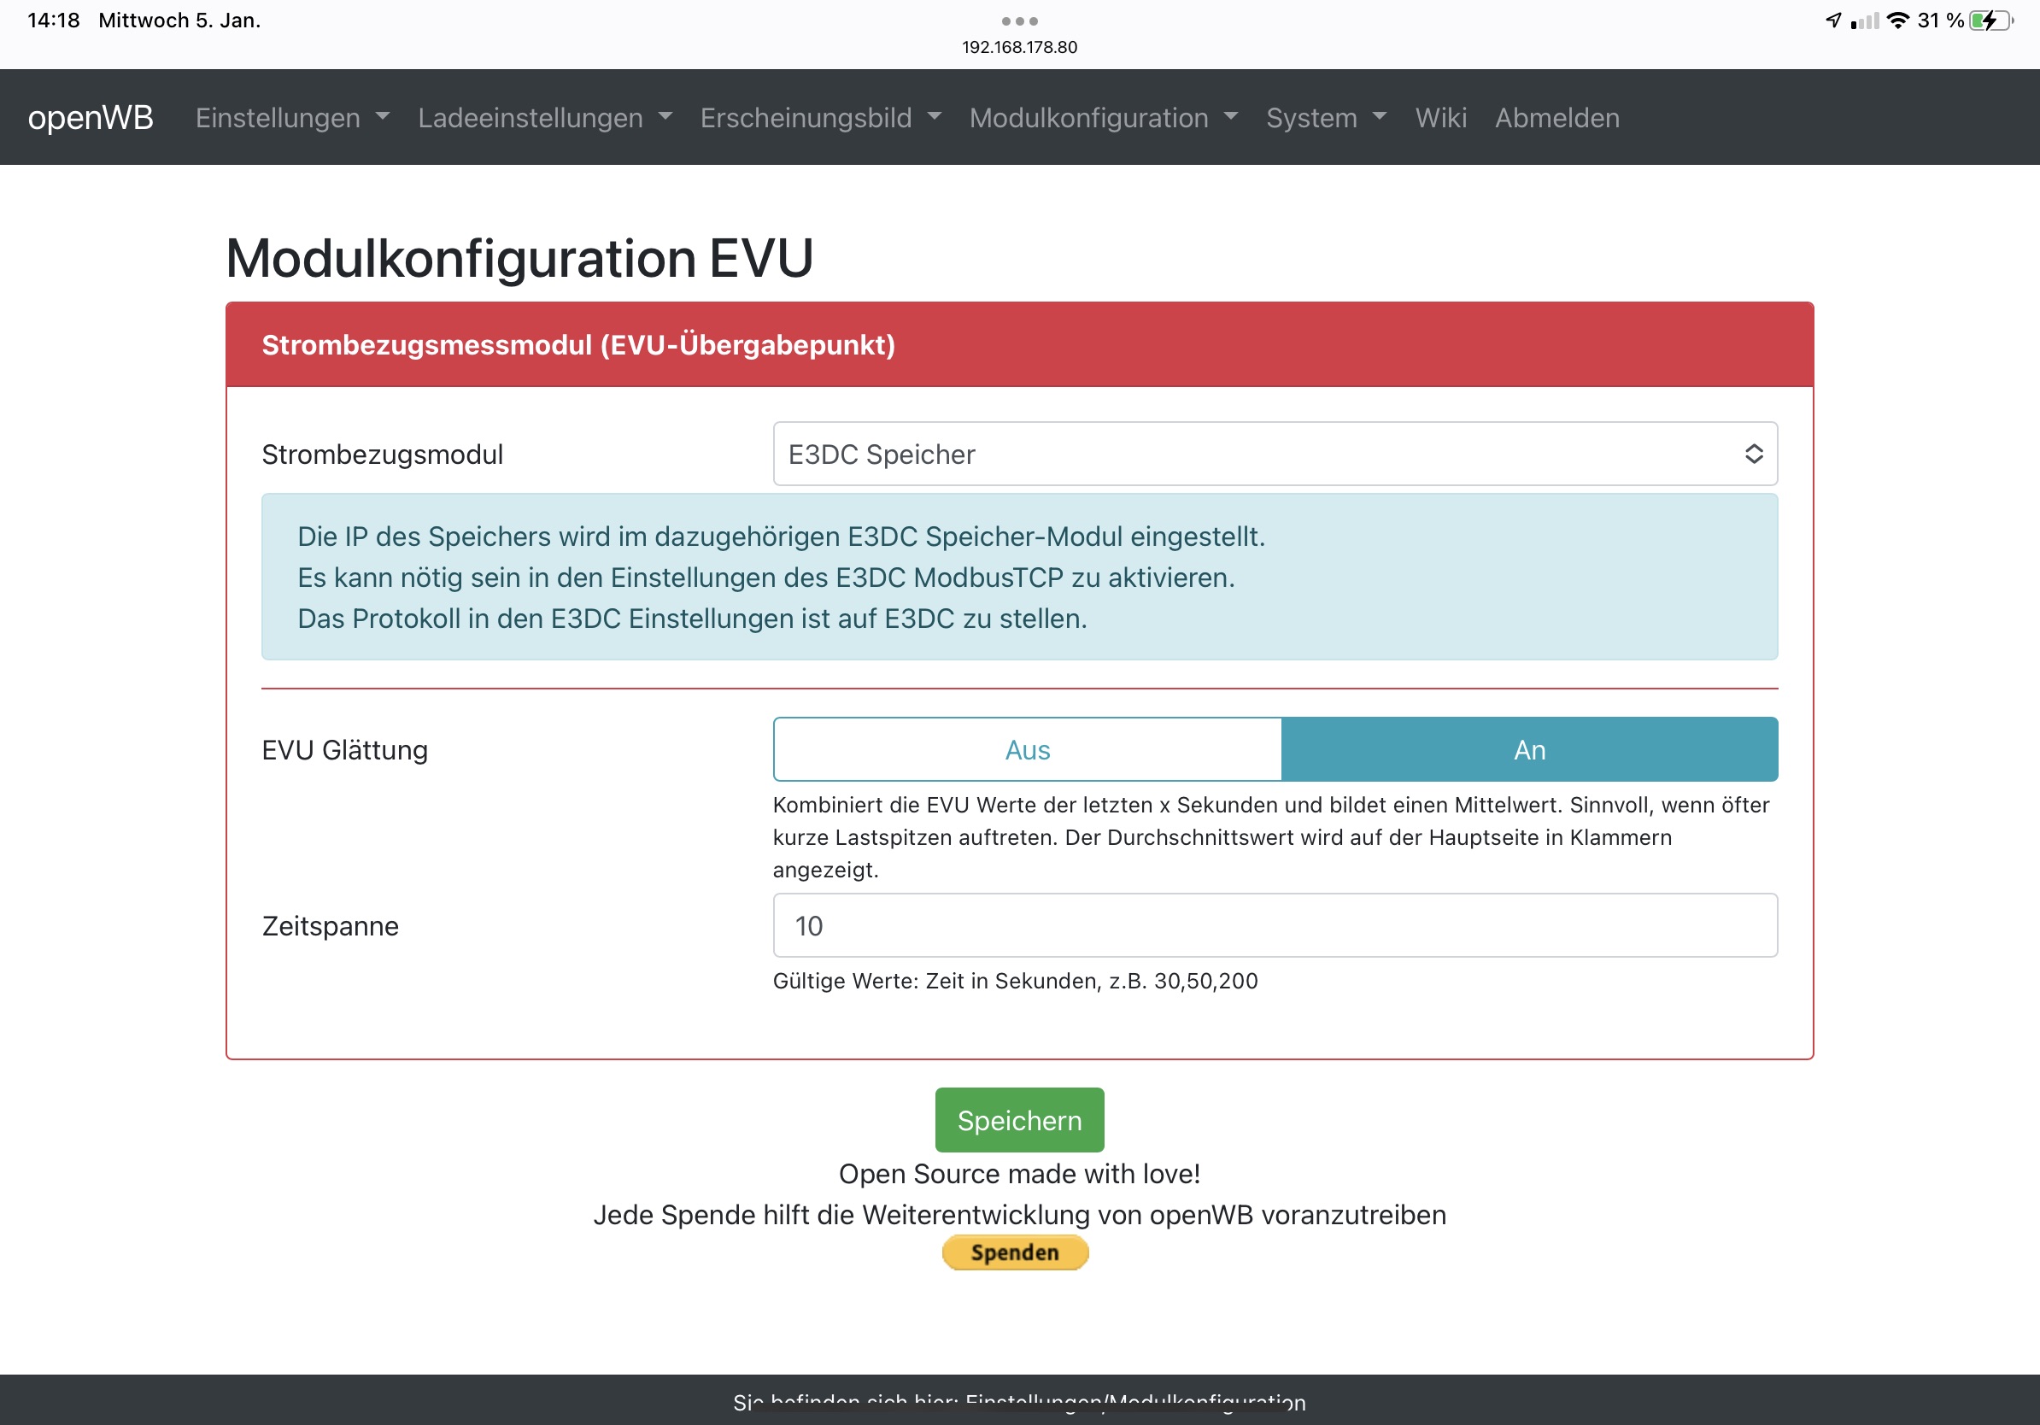2040x1425 pixels.
Task: Click the openWB brand logo
Action: 90,117
